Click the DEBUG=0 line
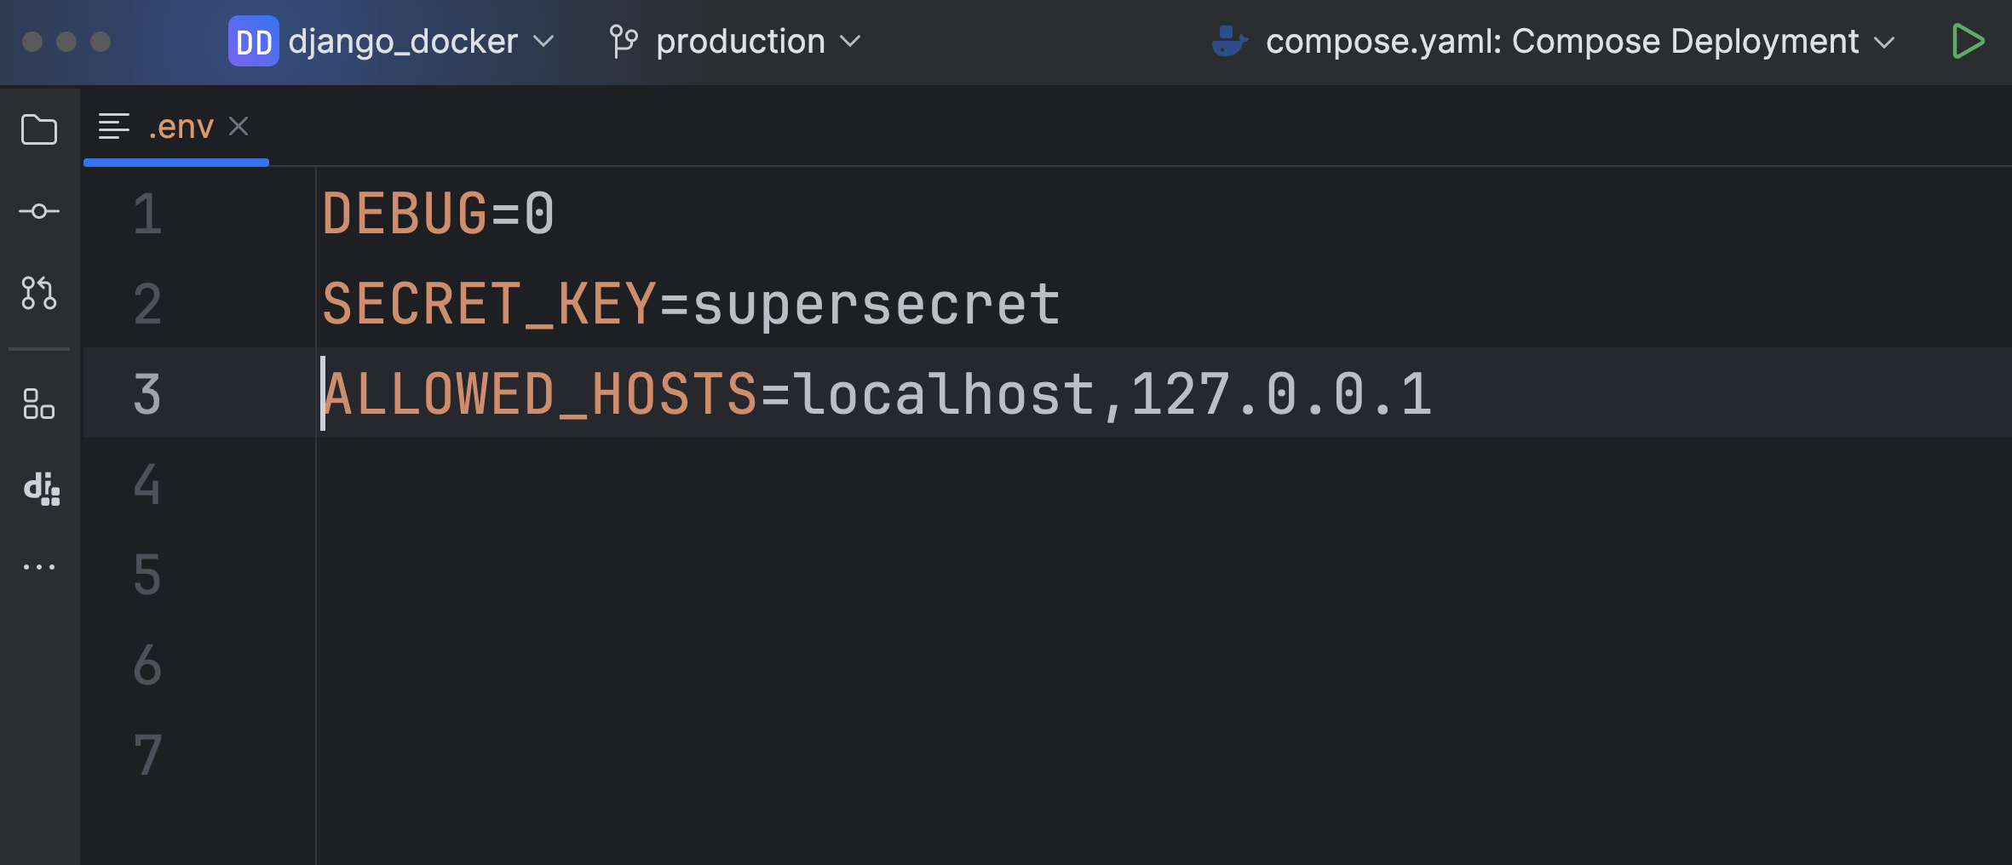The width and height of the screenshot is (2012, 865). (438, 214)
